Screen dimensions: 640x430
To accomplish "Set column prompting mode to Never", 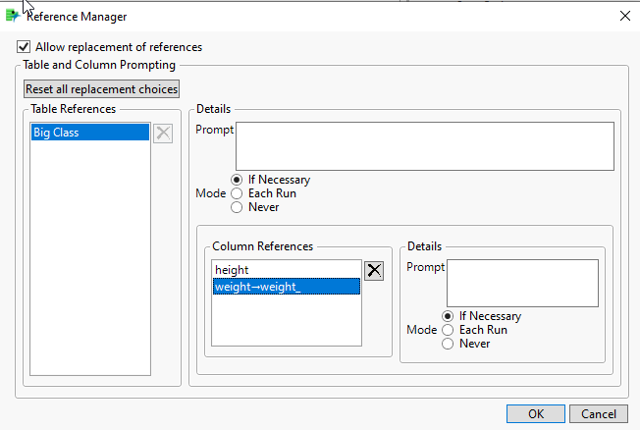I will pos(449,344).
